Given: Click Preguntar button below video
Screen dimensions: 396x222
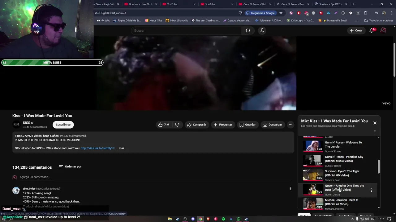Looking at the screenshot, I should coord(223,125).
